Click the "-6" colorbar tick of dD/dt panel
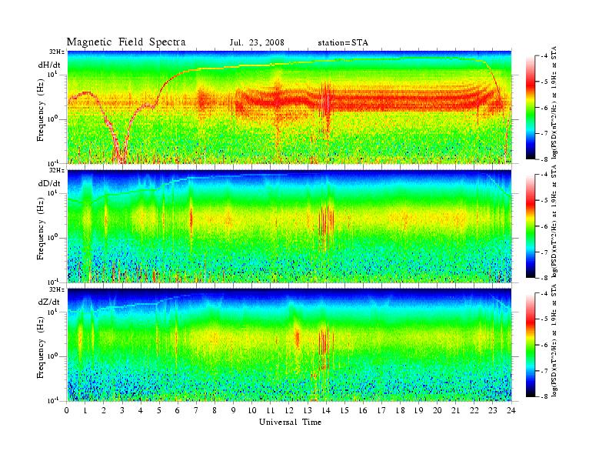Image resolution: width=609 pixels, height=471 pixels. click(544, 226)
